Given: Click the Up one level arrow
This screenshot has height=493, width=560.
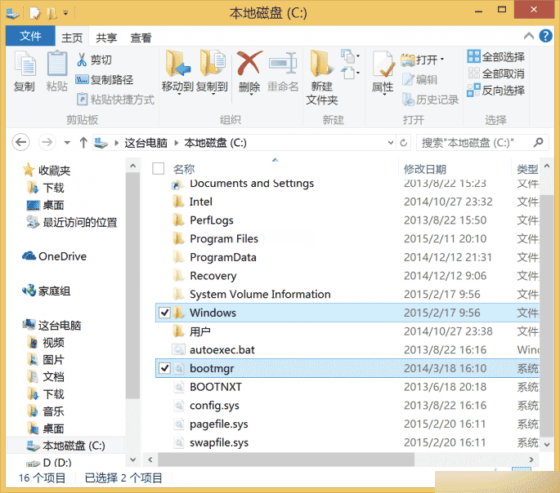Looking at the screenshot, I should [83, 143].
